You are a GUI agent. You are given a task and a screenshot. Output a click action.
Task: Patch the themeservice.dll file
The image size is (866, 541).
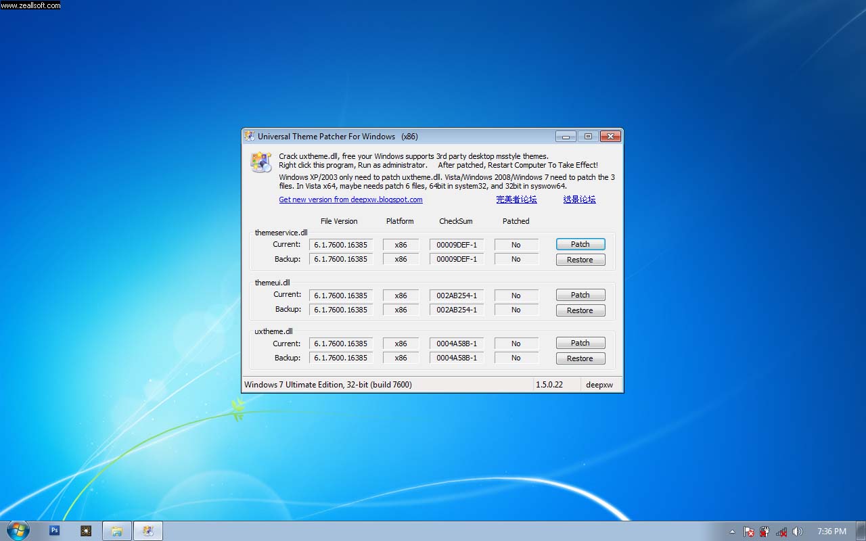(x=580, y=244)
